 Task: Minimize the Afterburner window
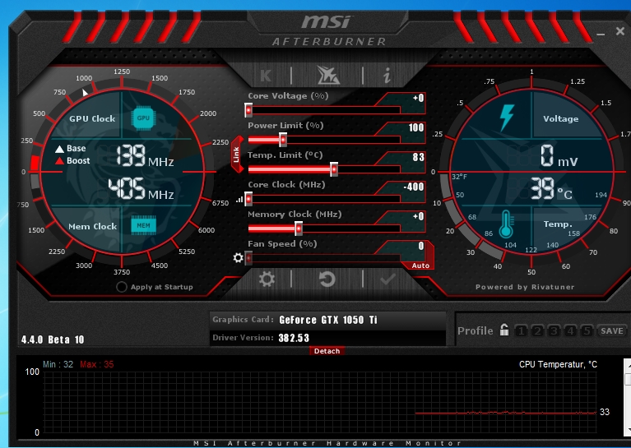[x=601, y=34]
